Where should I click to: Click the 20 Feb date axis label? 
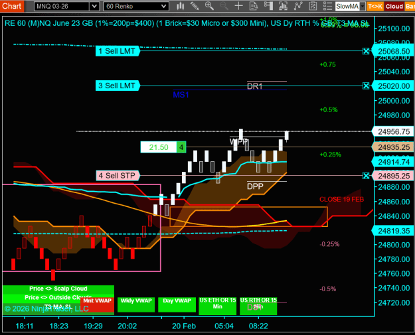click(x=184, y=326)
